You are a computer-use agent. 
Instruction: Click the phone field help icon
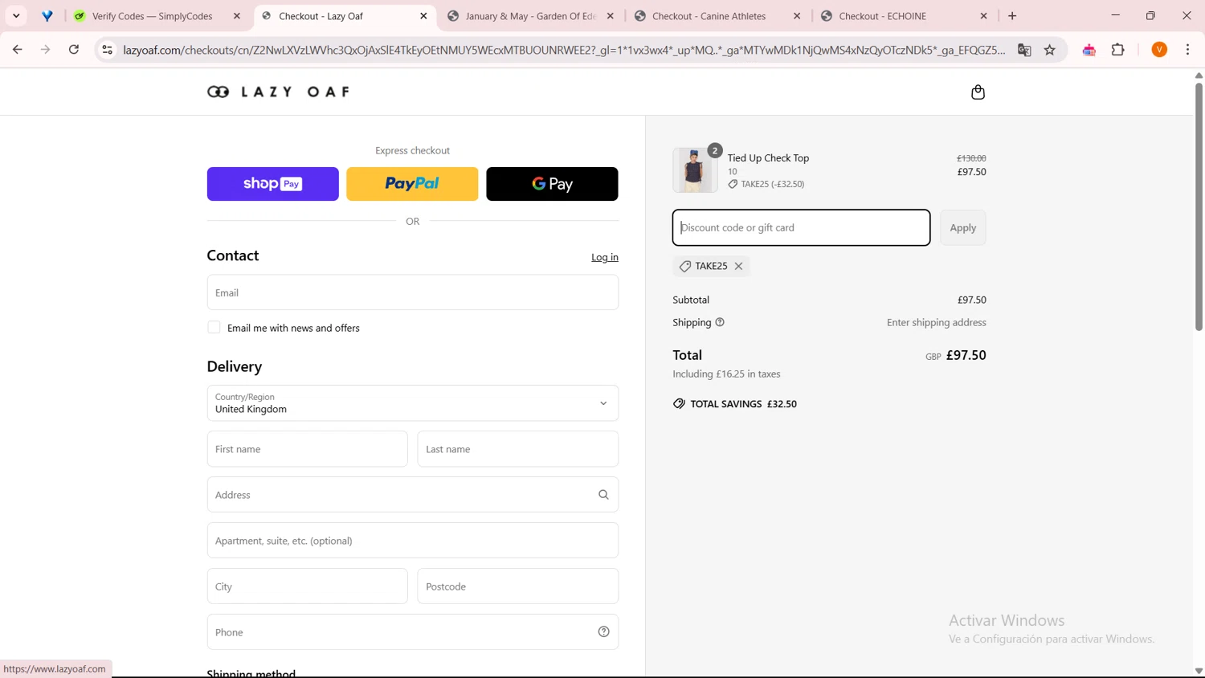(x=603, y=632)
